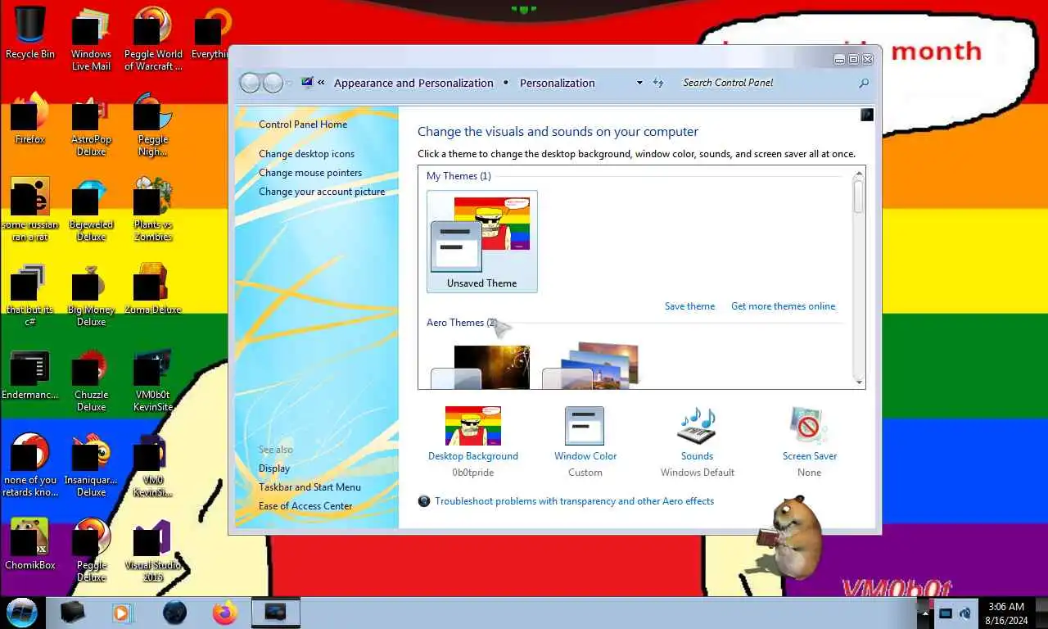The width and height of the screenshot is (1048, 629).
Task: Select Bejeweled Deluxe desktop icon
Action: pos(91,209)
